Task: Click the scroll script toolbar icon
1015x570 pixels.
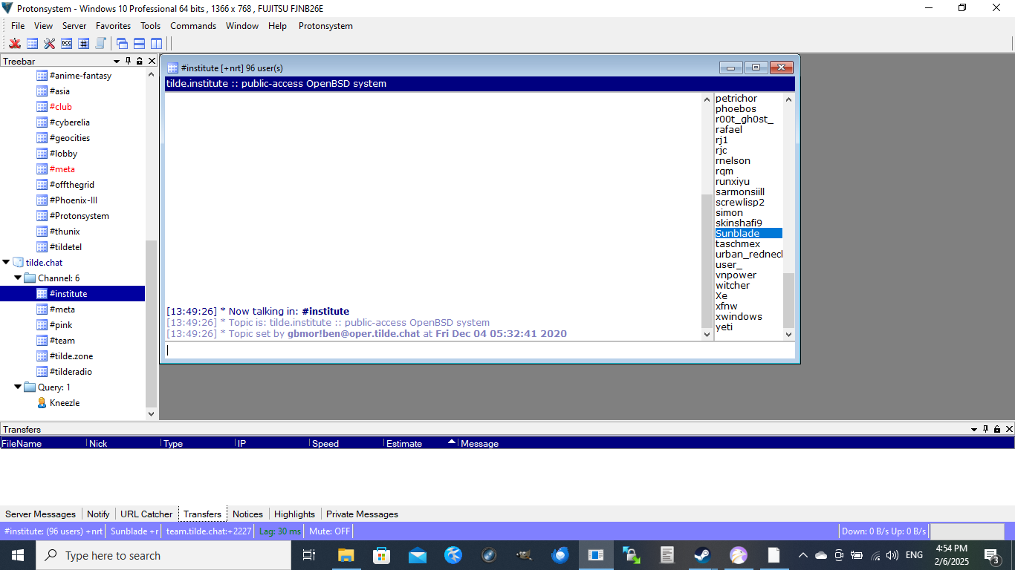Action: point(100,44)
